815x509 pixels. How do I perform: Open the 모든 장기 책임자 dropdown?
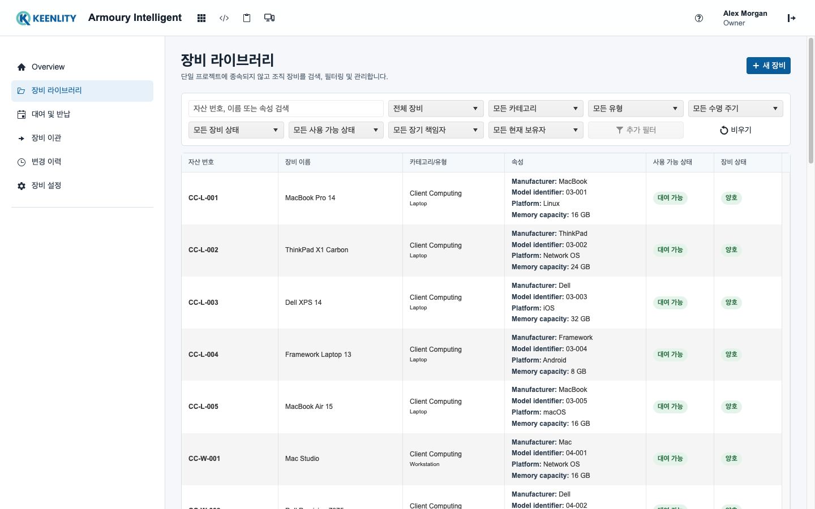pyautogui.click(x=436, y=130)
